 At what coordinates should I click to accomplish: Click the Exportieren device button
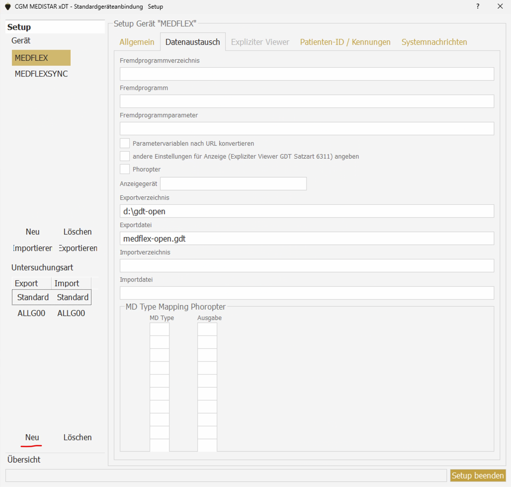(78, 248)
